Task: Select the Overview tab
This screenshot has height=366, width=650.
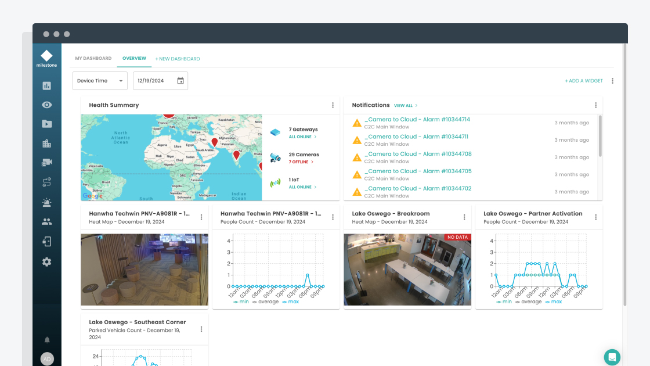Action: pyautogui.click(x=134, y=59)
